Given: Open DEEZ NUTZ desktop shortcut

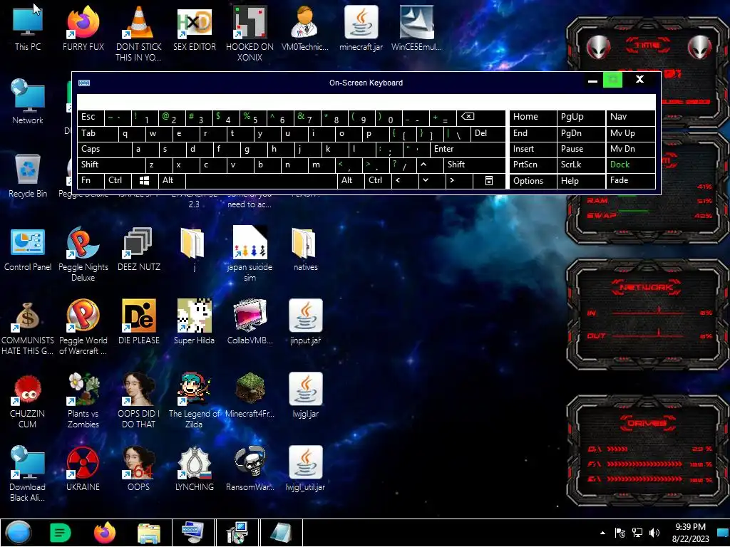Looking at the screenshot, I should (138, 249).
